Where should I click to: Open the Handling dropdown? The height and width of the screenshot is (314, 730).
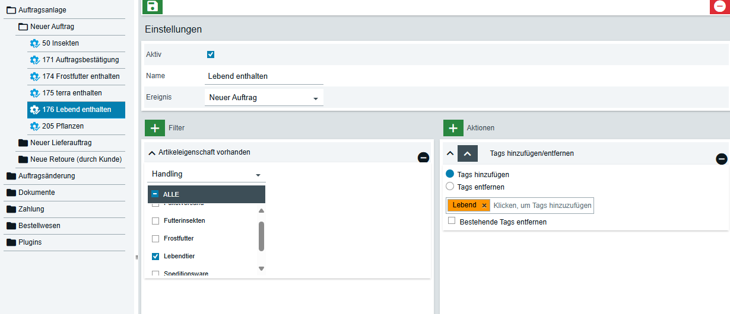pos(206,175)
